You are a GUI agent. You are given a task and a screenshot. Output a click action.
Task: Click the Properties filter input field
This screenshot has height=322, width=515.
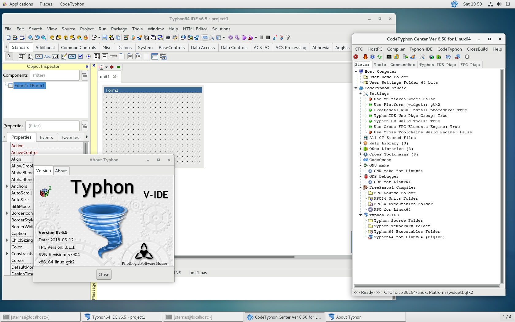tap(52, 126)
